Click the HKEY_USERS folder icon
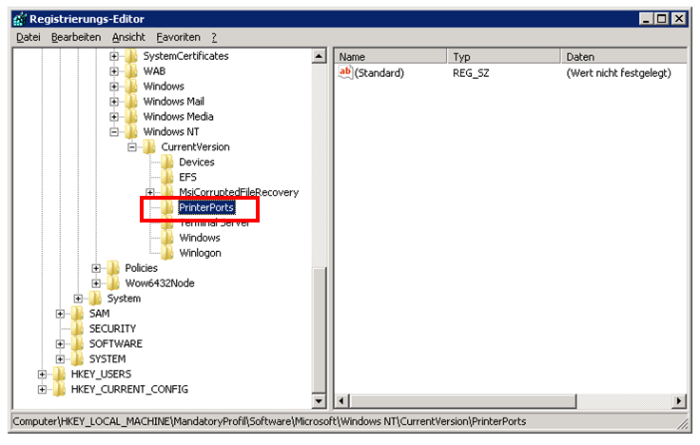 (x=59, y=375)
